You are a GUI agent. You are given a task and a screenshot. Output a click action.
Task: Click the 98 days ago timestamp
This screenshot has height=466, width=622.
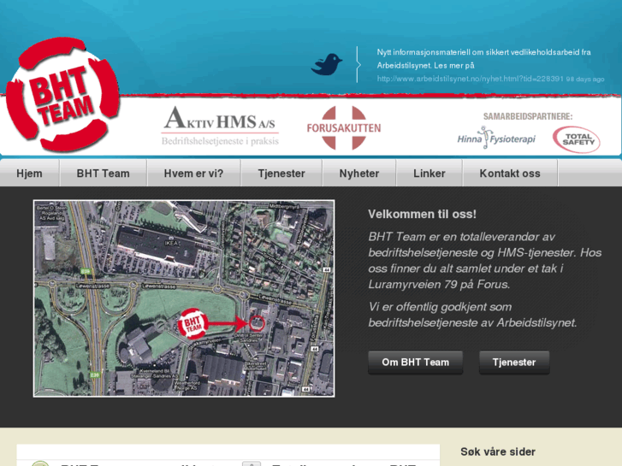tap(585, 80)
